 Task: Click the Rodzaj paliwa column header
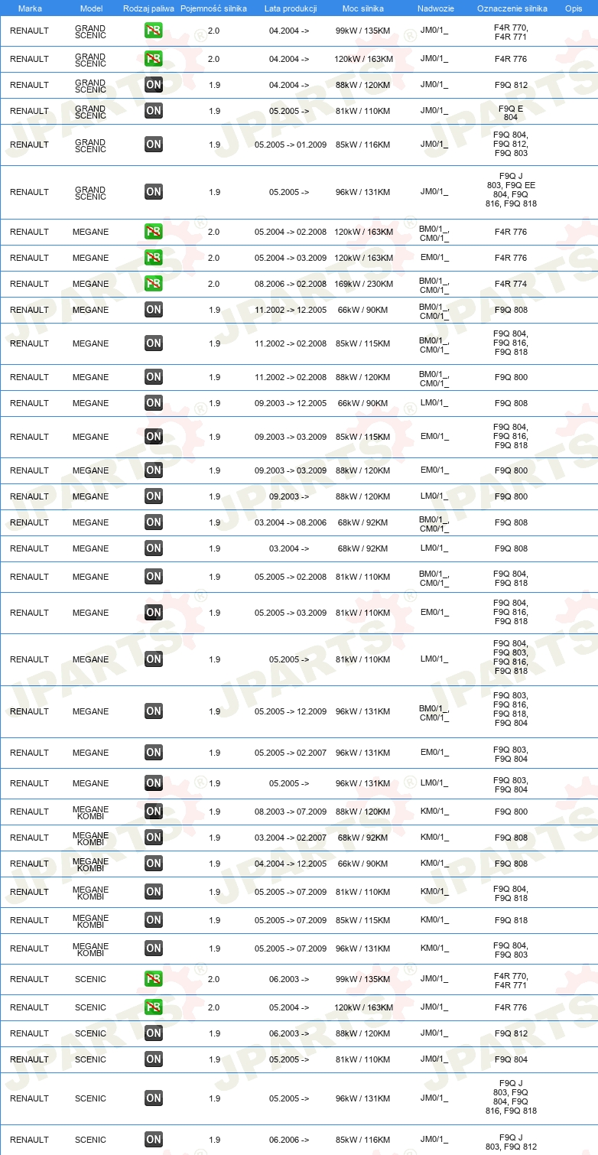[x=148, y=8]
